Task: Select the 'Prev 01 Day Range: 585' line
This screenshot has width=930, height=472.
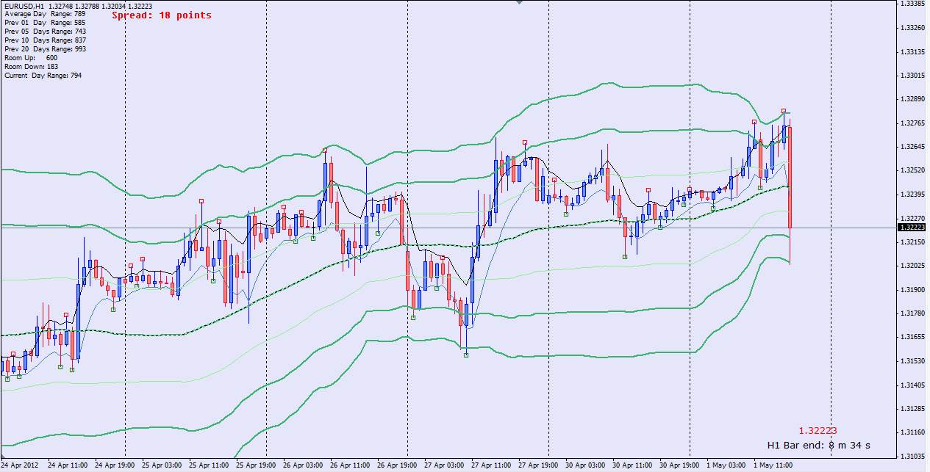Action: [x=45, y=23]
